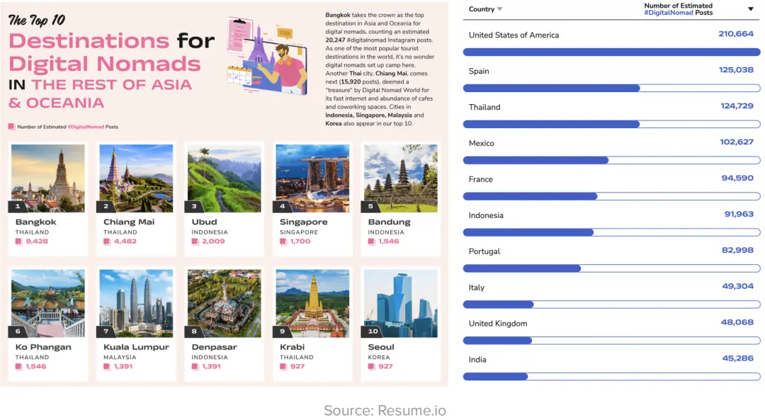
Task: Click the Country column sort arrow
Action: click(499, 9)
